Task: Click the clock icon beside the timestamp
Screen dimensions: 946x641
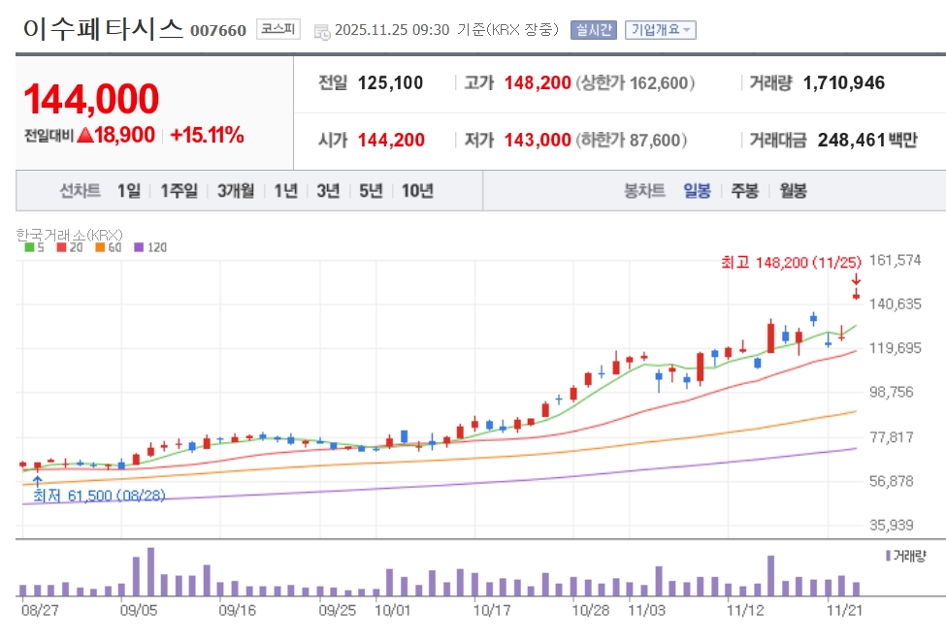Action: tap(322, 31)
